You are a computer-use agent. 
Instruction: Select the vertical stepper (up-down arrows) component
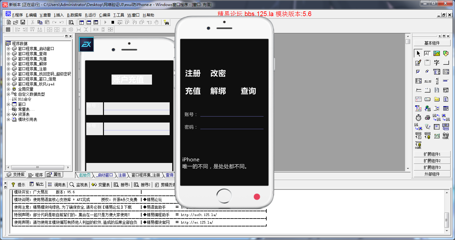point(437,81)
